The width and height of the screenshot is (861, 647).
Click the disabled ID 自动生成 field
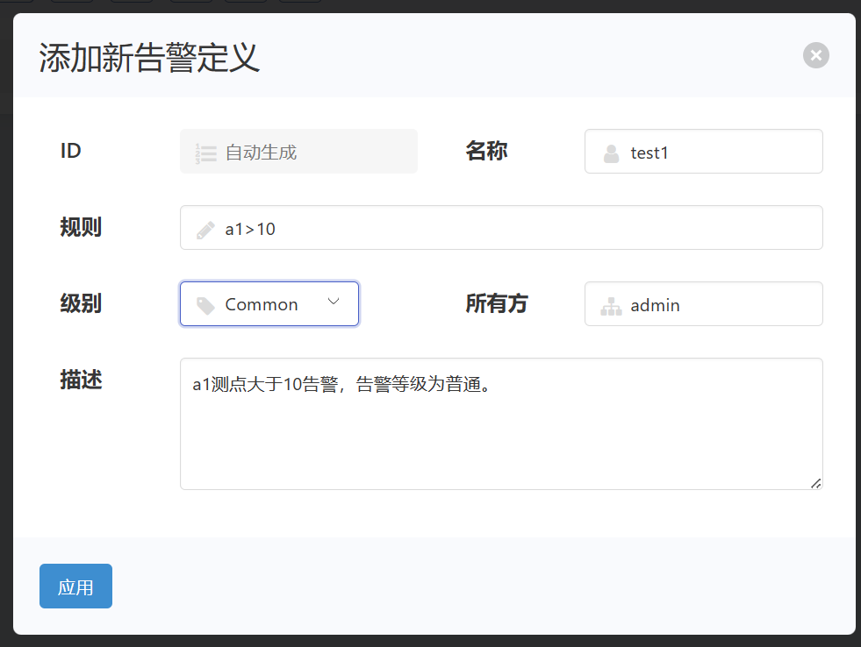click(298, 152)
